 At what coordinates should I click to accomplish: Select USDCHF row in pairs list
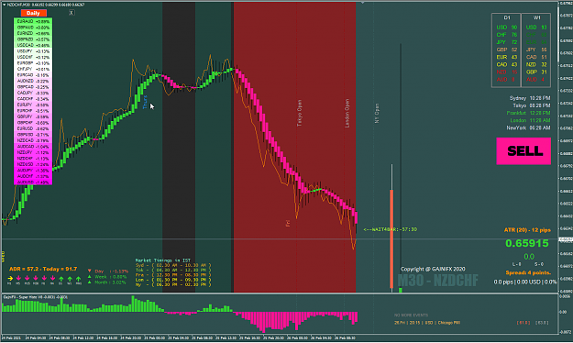[x=33, y=57]
